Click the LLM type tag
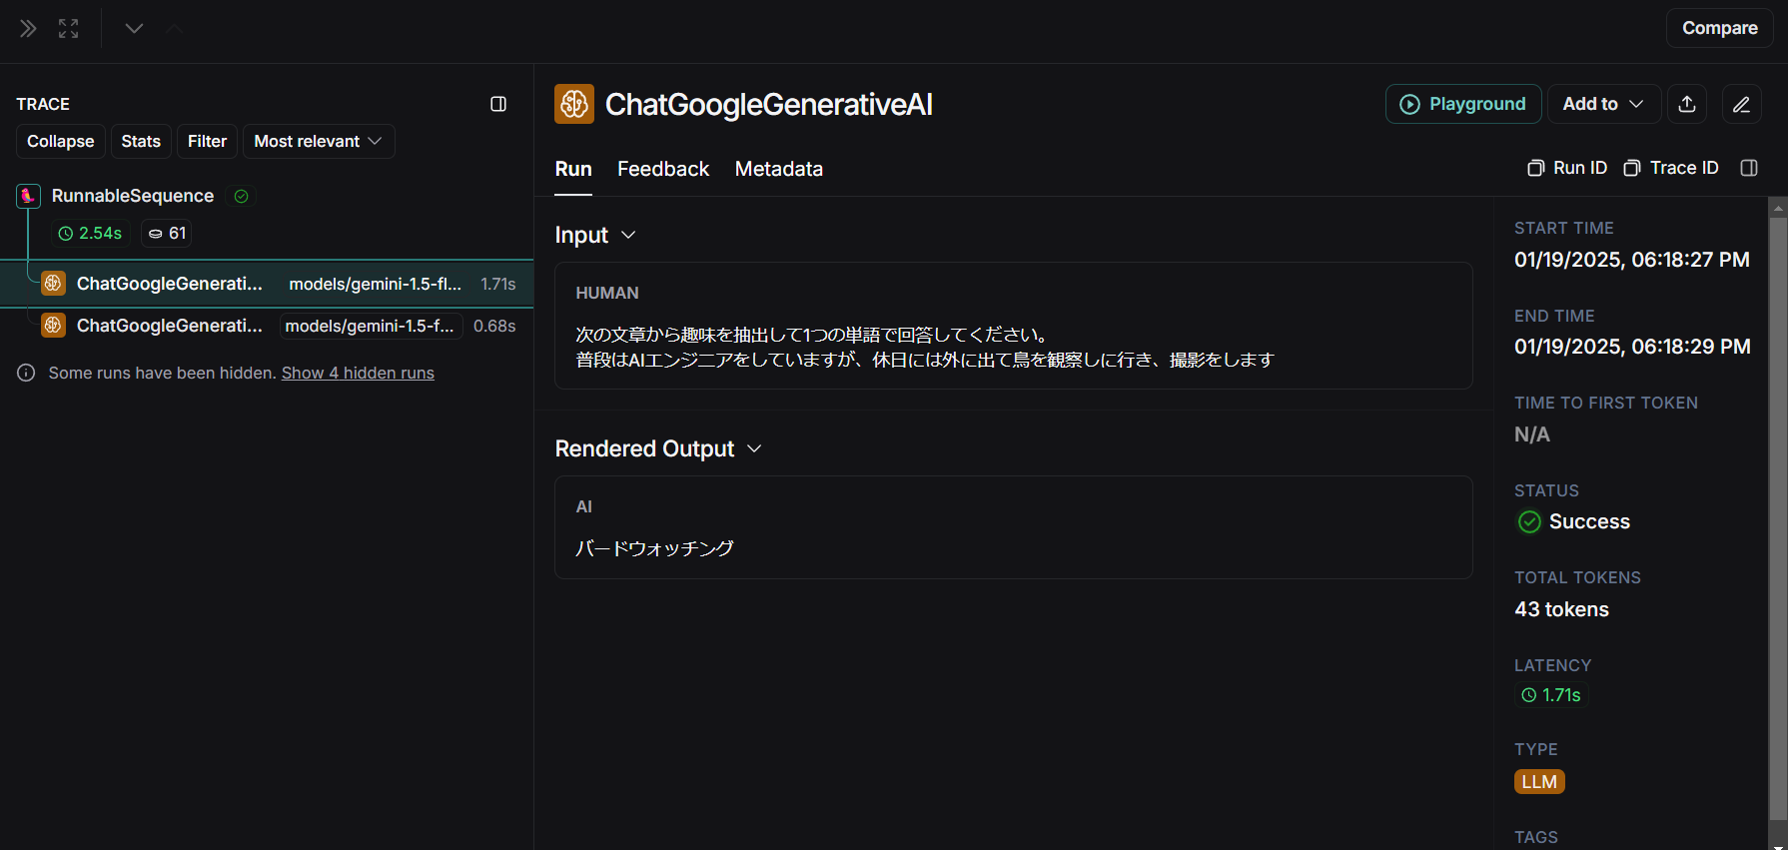Viewport: 1788px width, 850px height. 1539,781
